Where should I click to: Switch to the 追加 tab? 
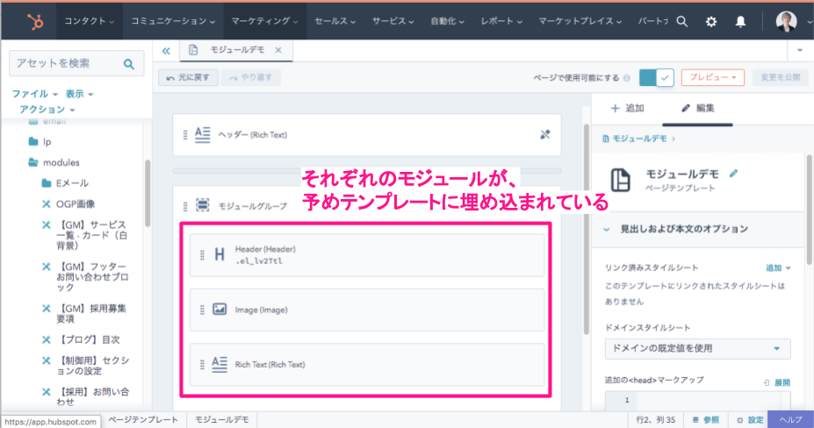627,109
